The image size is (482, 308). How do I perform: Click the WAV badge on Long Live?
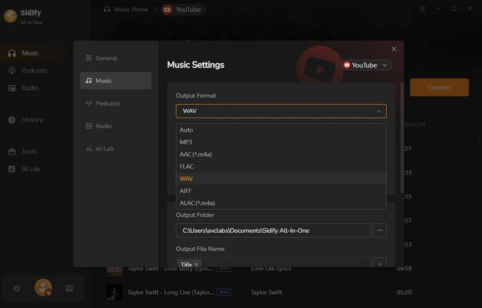[x=224, y=292]
